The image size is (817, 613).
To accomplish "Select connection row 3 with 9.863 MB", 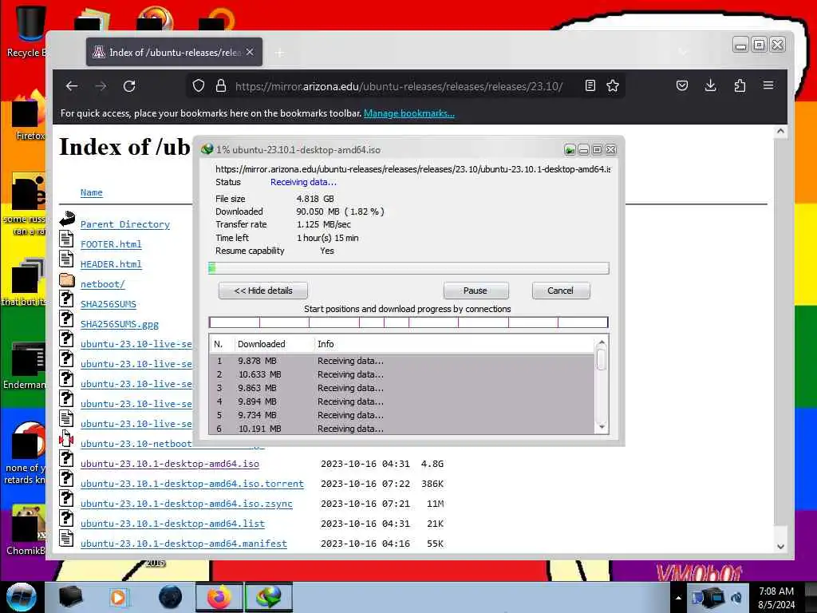I will 401,388.
